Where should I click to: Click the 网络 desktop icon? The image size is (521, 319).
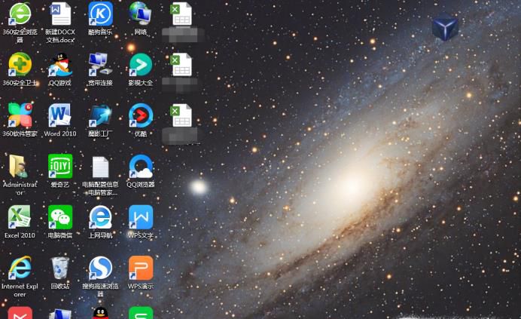coord(141,14)
